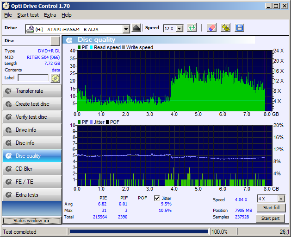Open the drive selection dropdown arrow
291x237 pixels.
126,29
